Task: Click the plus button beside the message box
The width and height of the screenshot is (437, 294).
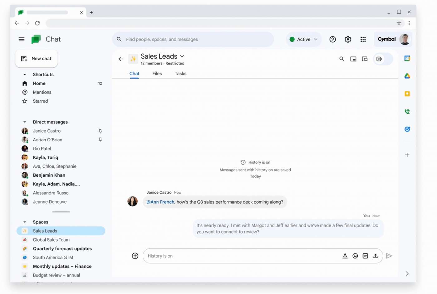Action: coord(135,256)
